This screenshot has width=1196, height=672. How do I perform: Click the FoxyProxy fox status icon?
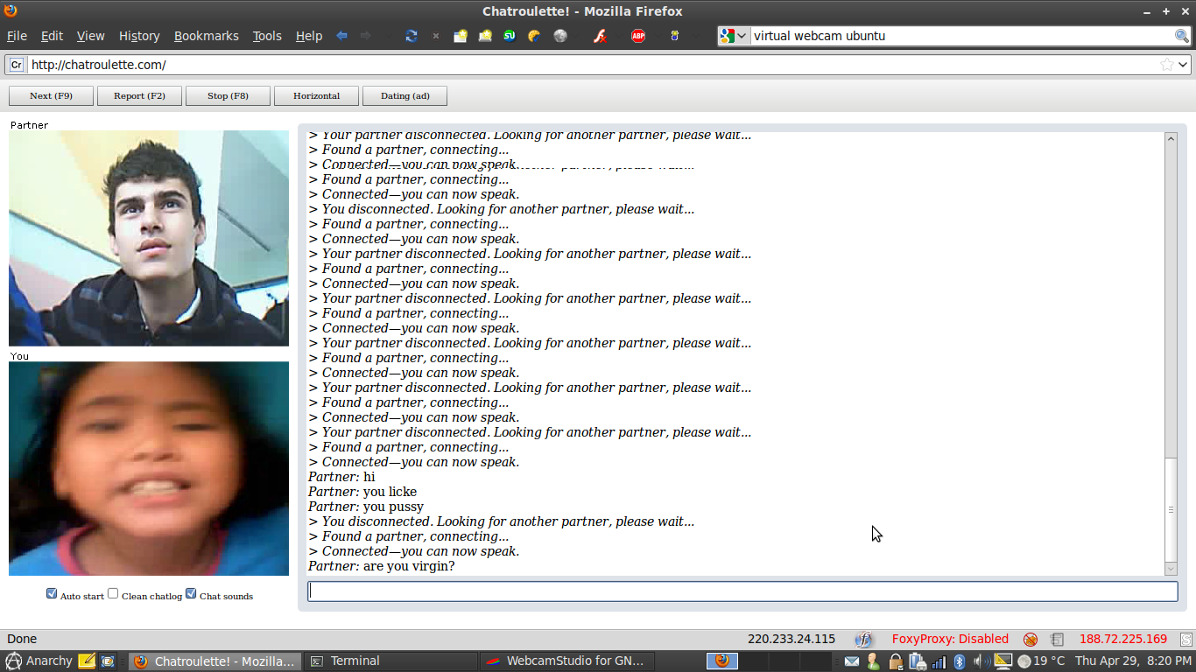coord(1031,640)
